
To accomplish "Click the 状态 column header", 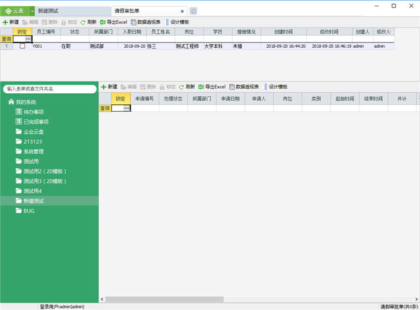I will [75, 31].
